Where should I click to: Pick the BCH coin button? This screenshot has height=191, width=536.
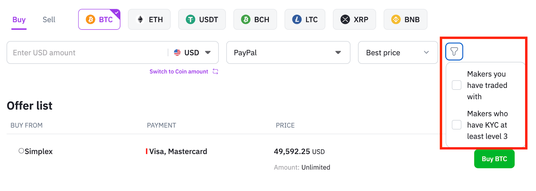click(x=255, y=19)
